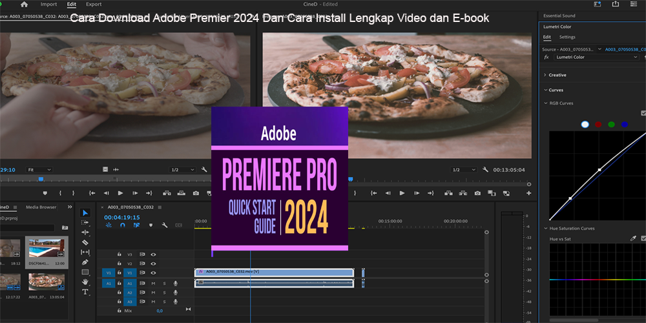Toggle insert sequences as nests
This screenshot has height=323, width=646.
pos(109,225)
